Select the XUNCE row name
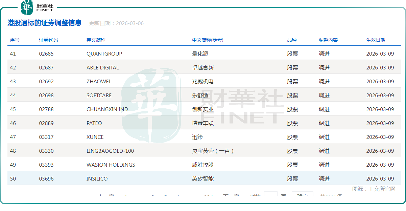Viewport: 406px width, 211px height. [95, 137]
